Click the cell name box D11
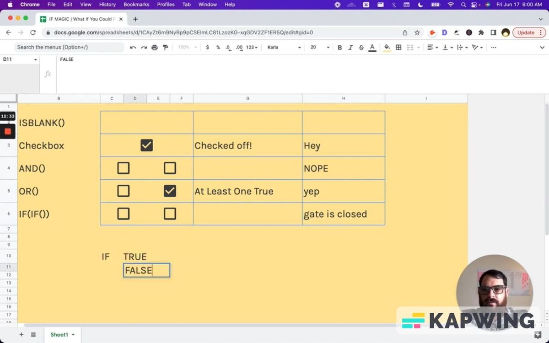This screenshot has width=549, height=343. tap(19, 59)
